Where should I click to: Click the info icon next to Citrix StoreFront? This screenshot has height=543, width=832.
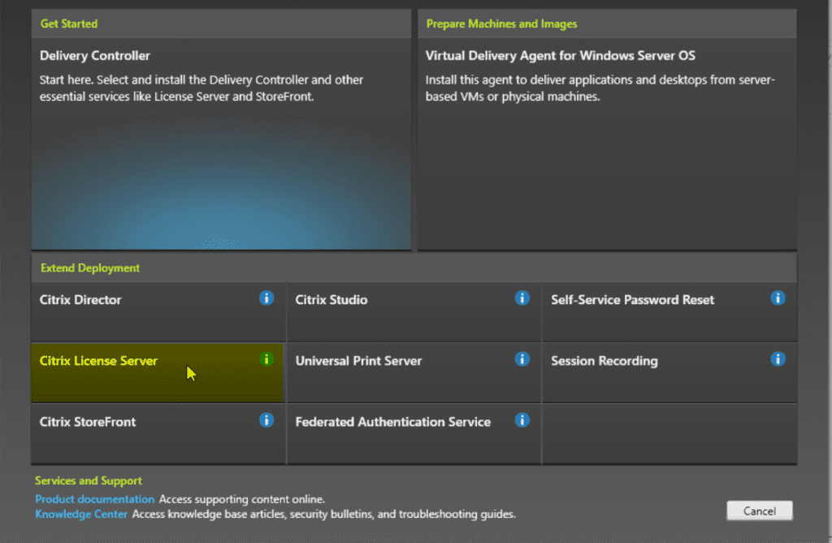(x=266, y=420)
